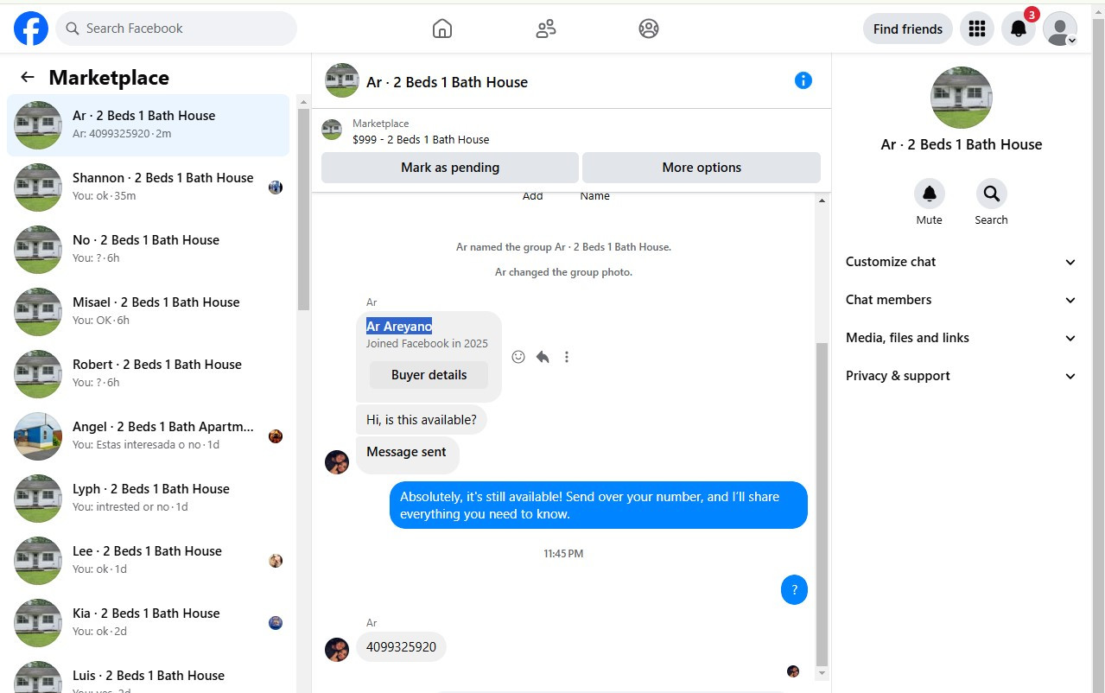Open Robert · 2 Beds 1 Bath House chat
The width and height of the screenshot is (1105, 693).
[148, 374]
